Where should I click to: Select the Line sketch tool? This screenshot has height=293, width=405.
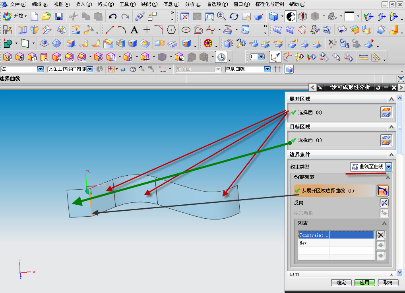(110, 30)
